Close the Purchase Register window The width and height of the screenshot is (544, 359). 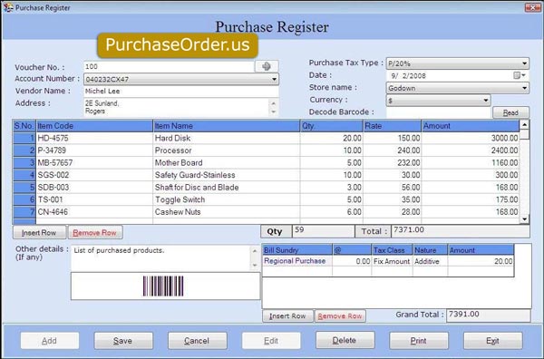(x=532, y=7)
